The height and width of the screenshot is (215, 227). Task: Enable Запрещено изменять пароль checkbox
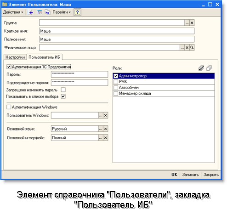(63, 90)
